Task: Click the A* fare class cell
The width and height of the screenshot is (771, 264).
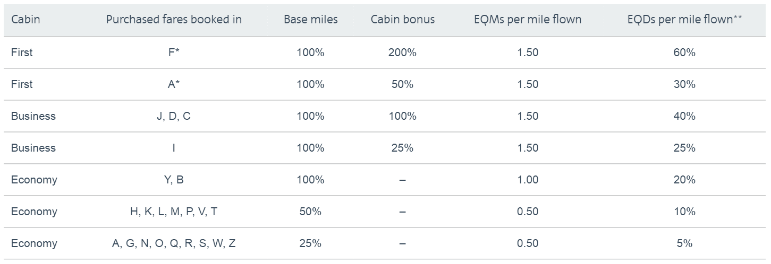Action: pyautogui.click(x=174, y=84)
